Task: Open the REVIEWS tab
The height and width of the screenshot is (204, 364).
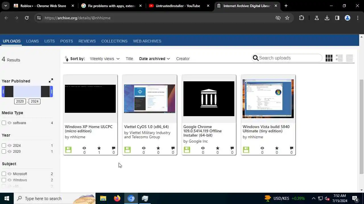Action: 87,41
